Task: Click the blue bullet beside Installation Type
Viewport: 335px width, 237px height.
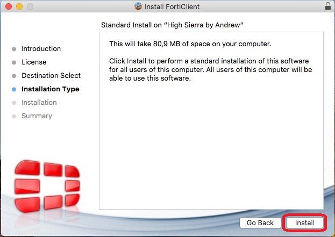Action: pos(14,90)
